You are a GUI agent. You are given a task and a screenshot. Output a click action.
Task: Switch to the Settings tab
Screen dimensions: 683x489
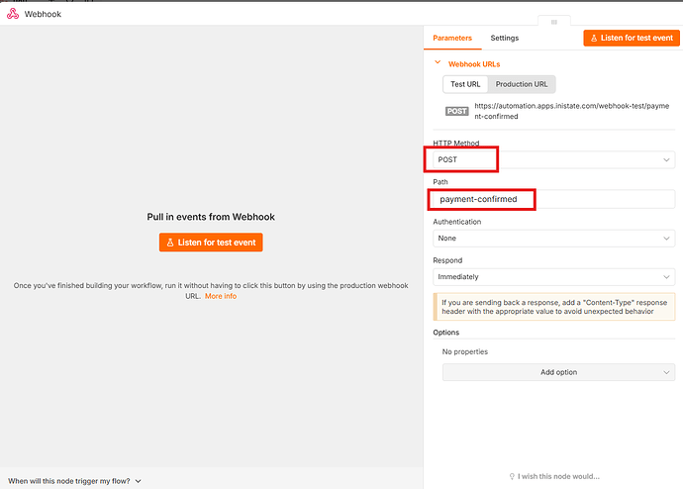click(x=505, y=38)
